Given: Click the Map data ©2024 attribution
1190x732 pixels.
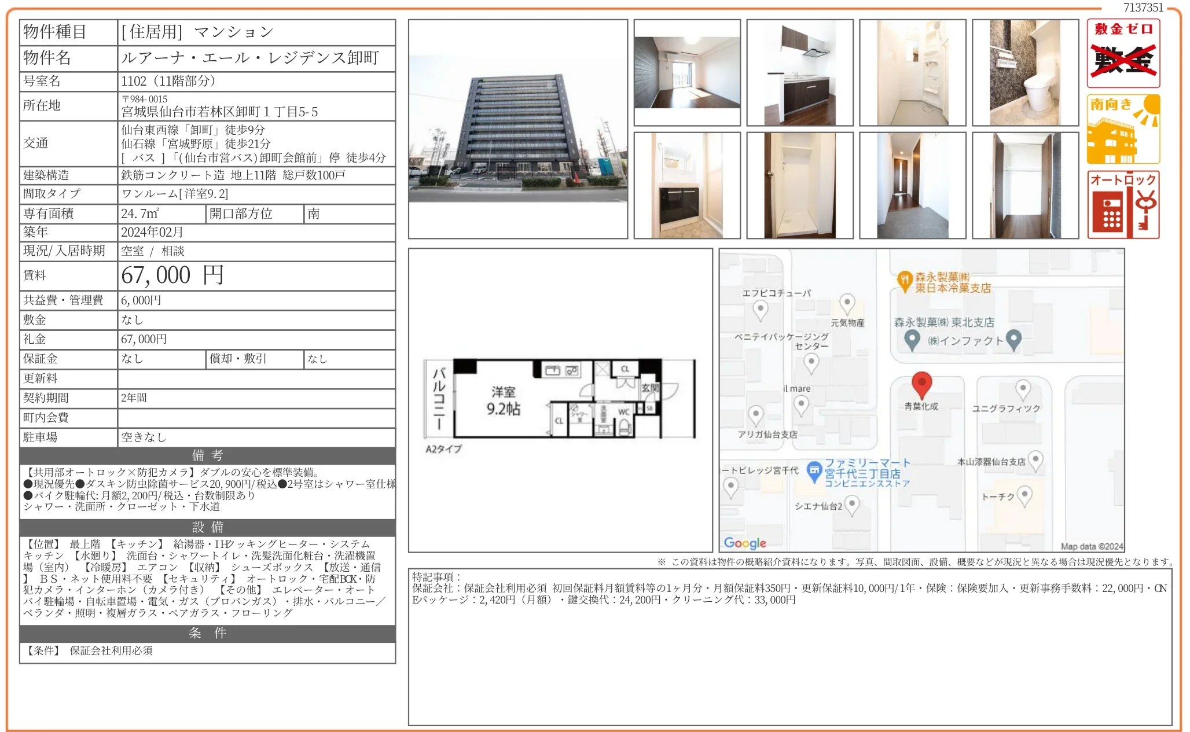Looking at the screenshot, I should click(1092, 546).
